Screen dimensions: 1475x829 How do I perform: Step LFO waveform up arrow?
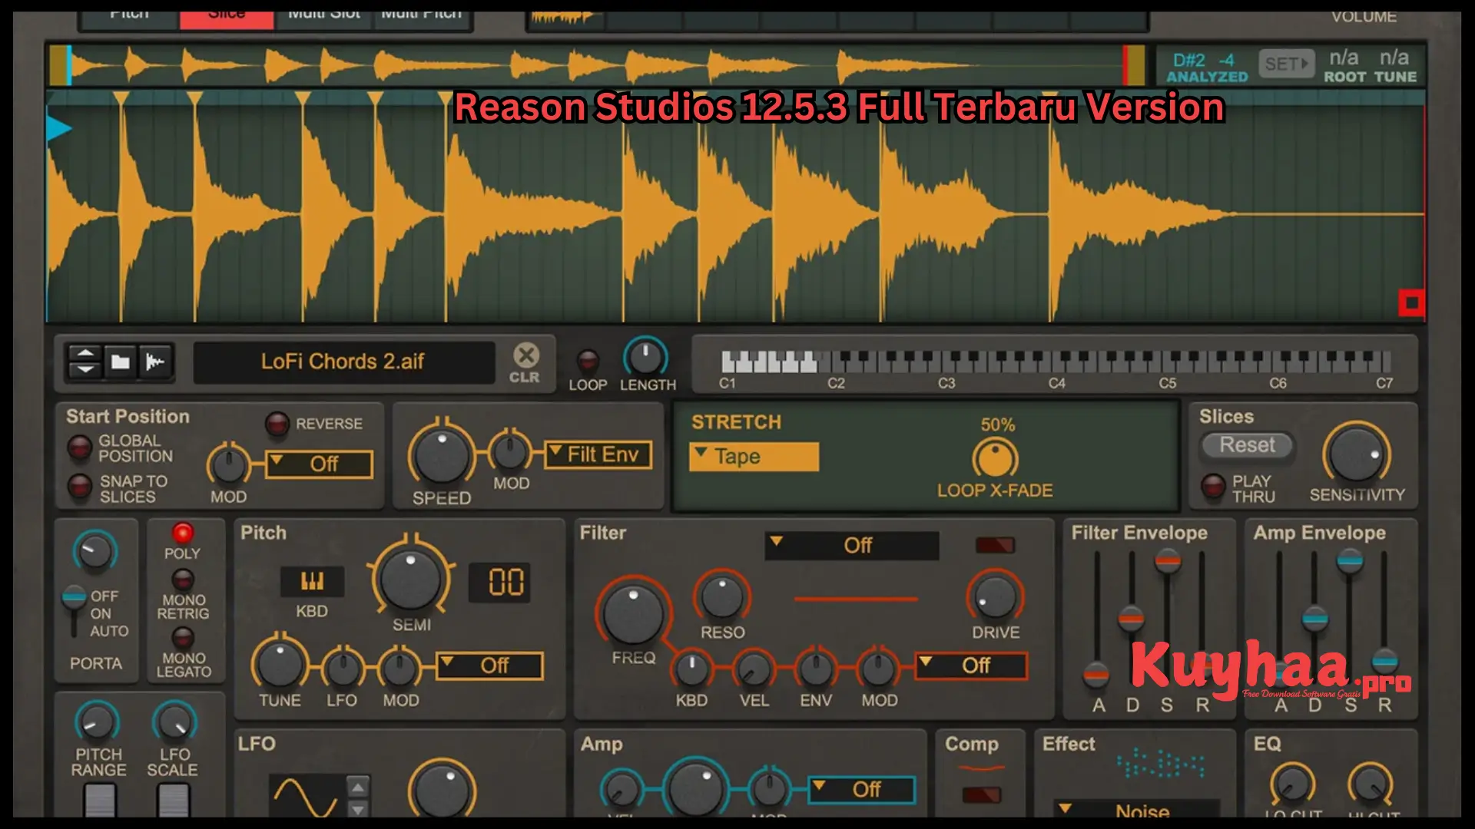[x=358, y=788]
